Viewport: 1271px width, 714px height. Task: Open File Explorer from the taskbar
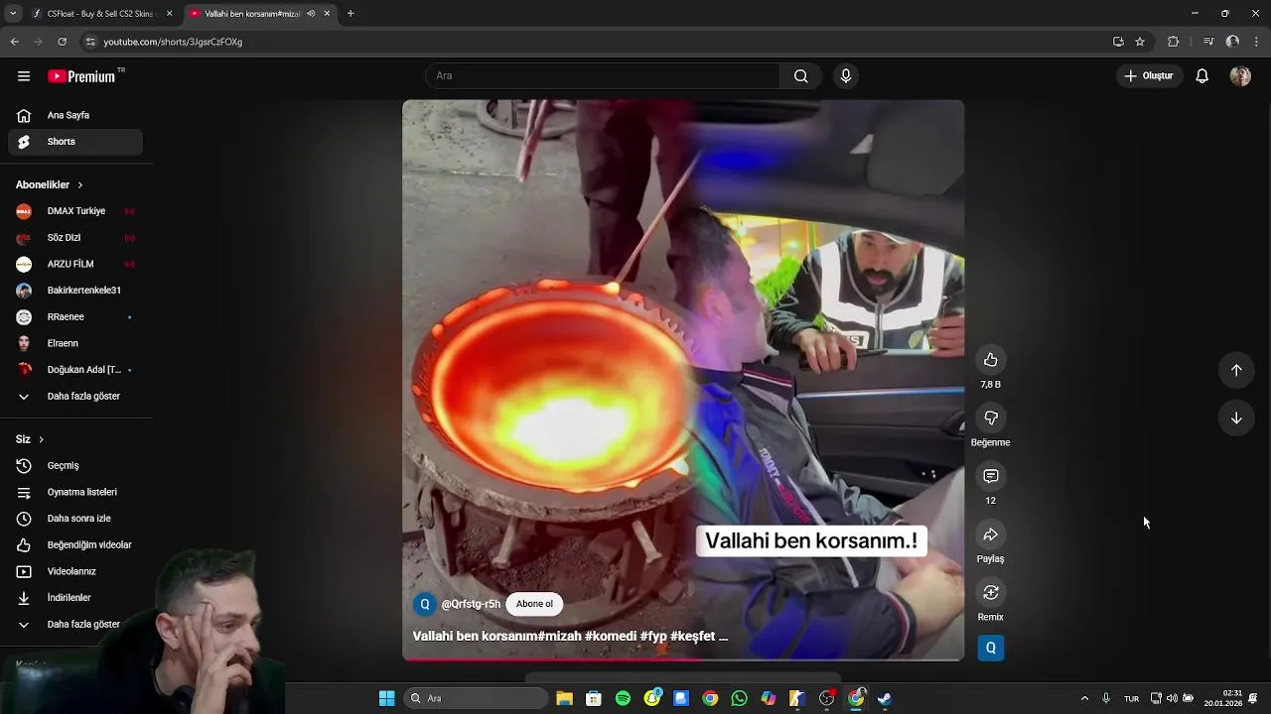pyautogui.click(x=564, y=698)
